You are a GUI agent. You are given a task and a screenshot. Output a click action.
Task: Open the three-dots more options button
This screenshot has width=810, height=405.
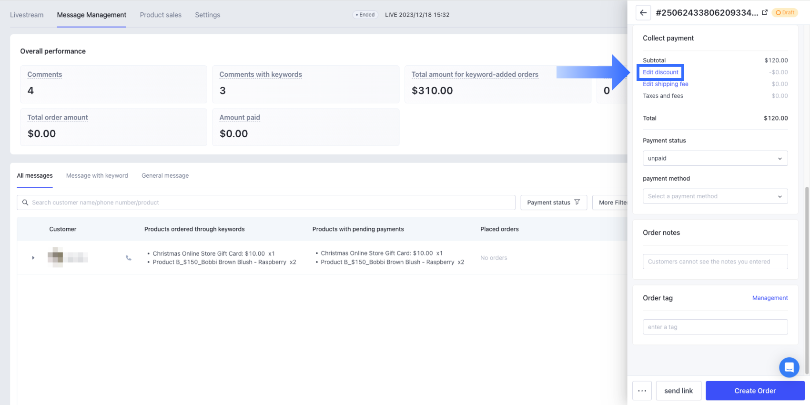[642, 391]
